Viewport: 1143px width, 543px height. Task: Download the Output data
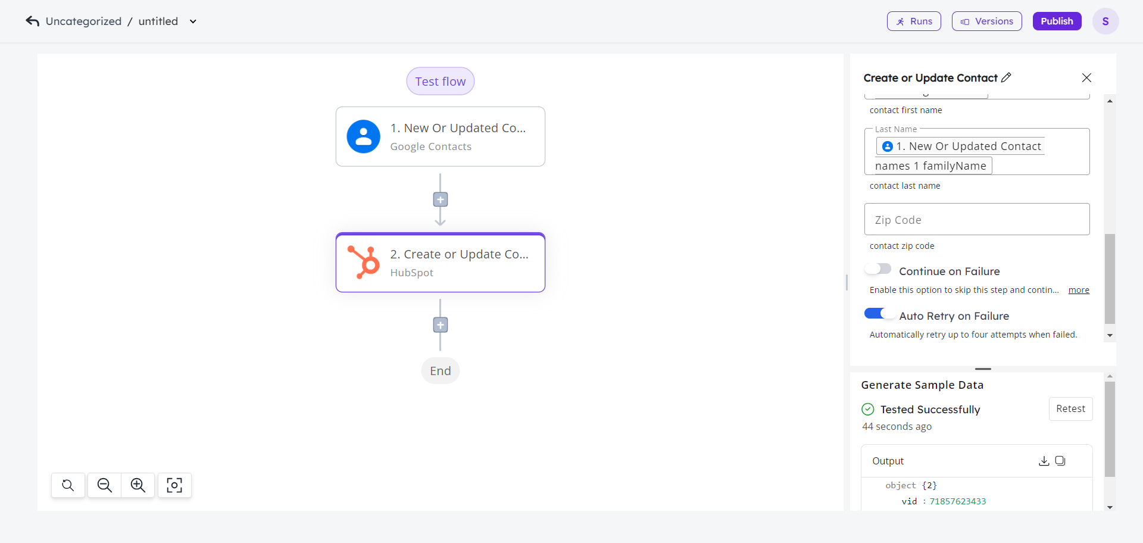pyautogui.click(x=1044, y=461)
